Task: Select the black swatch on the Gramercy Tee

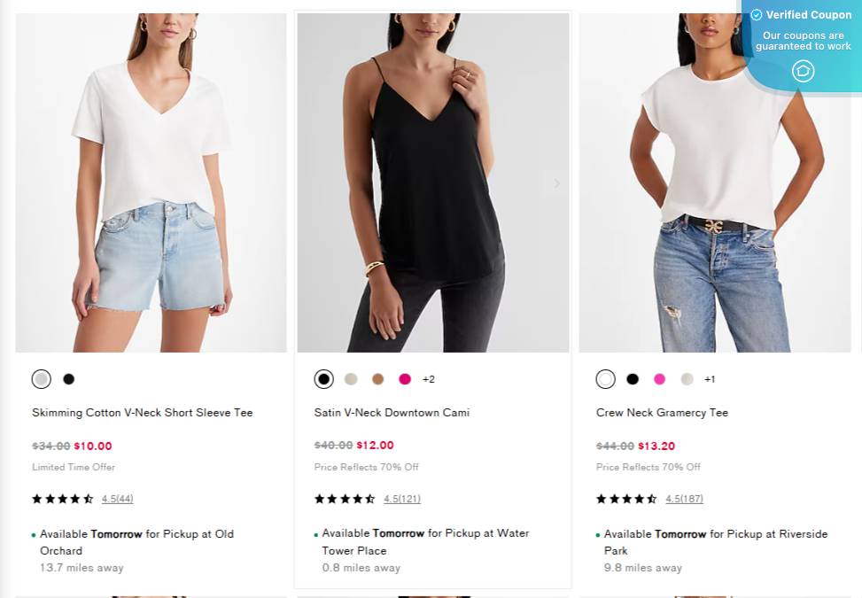Action: (x=632, y=379)
